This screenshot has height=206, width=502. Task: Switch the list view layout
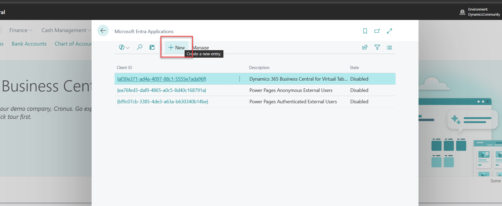coord(389,47)
